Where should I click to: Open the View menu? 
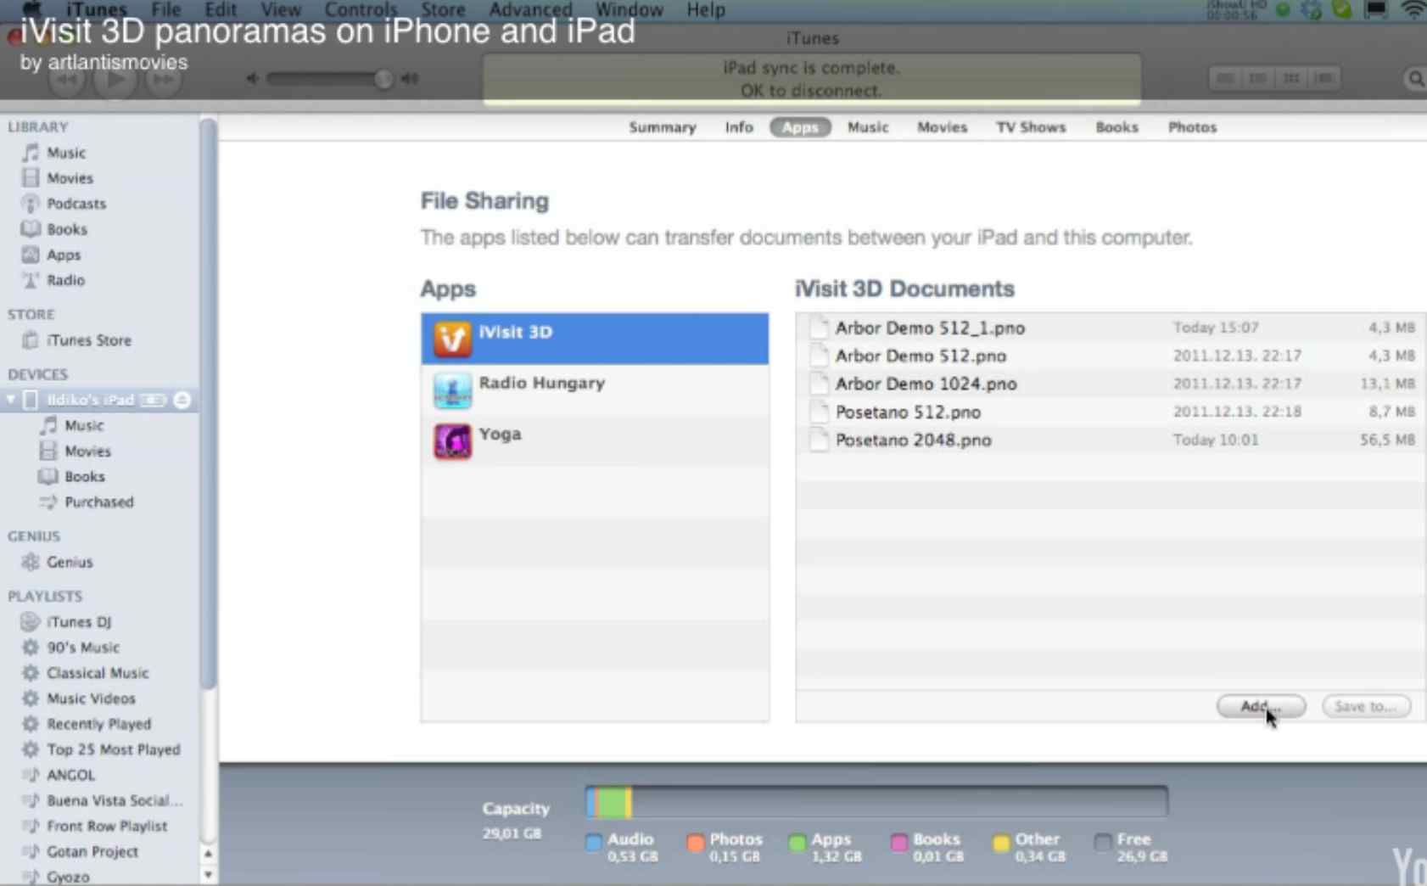(x=281, y=10)
